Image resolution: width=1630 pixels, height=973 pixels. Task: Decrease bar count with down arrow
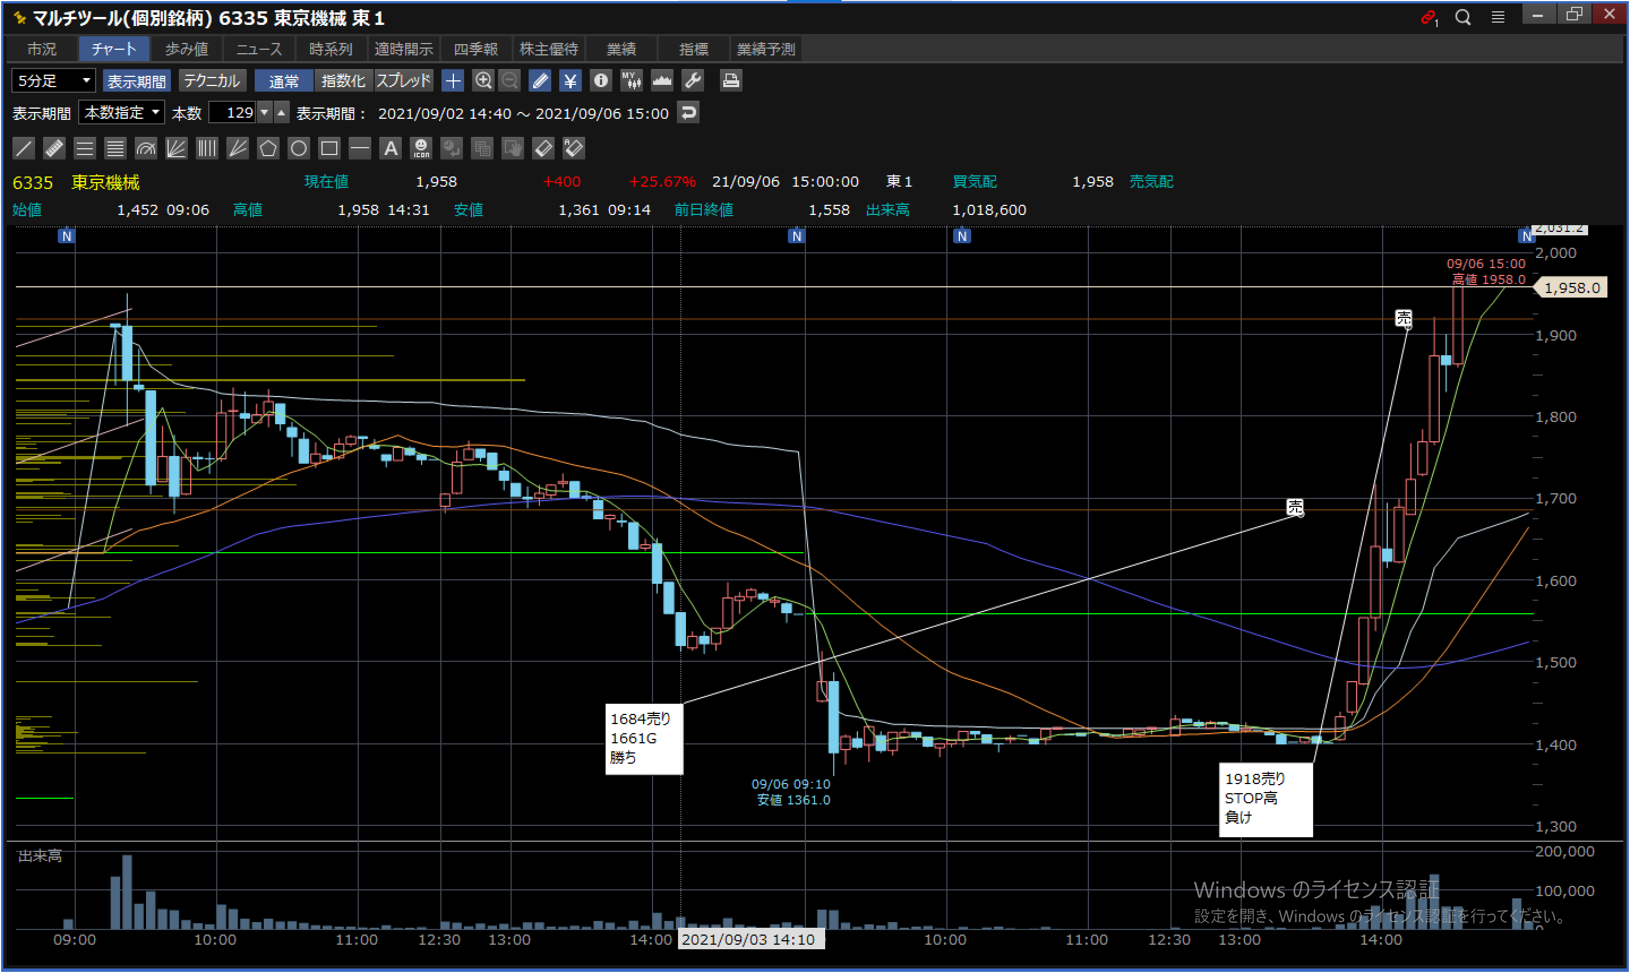point(264,113)
